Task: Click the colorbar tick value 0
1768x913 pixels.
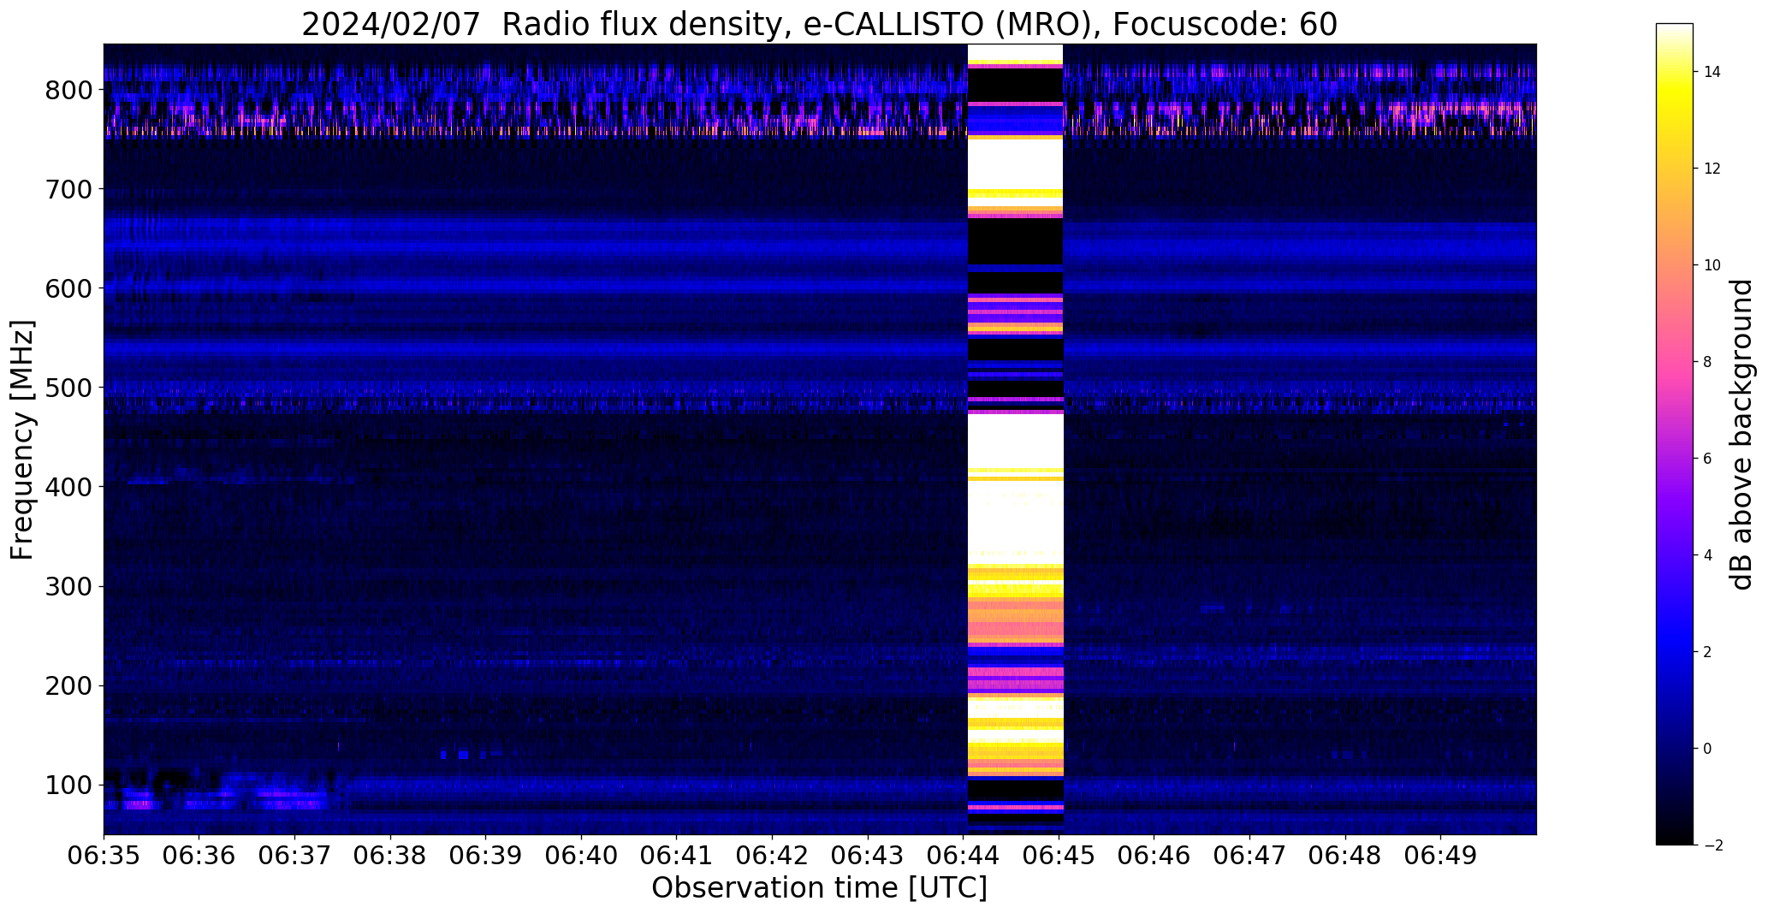Action: (x=1708, y=749)
